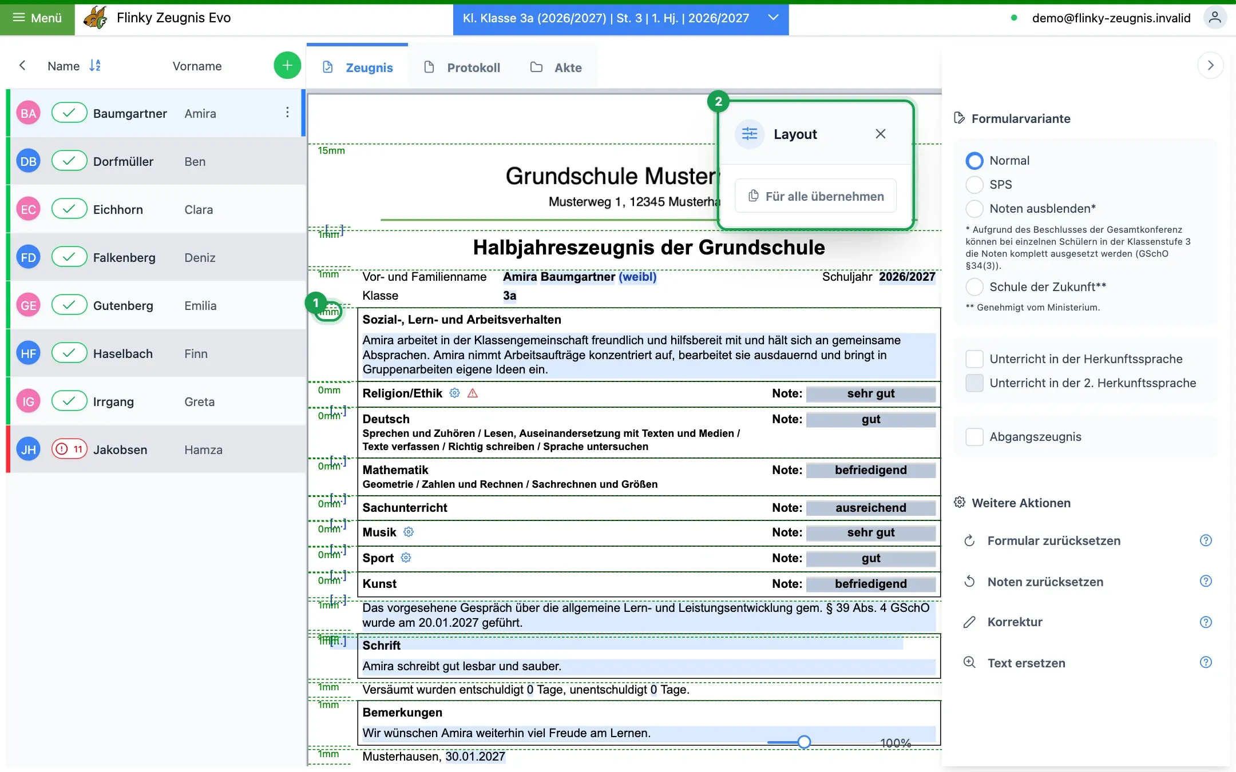This screenshot has width=1236, height=772.
Task: Open the Korrektur pencil action
Action: click(1015, 622)
